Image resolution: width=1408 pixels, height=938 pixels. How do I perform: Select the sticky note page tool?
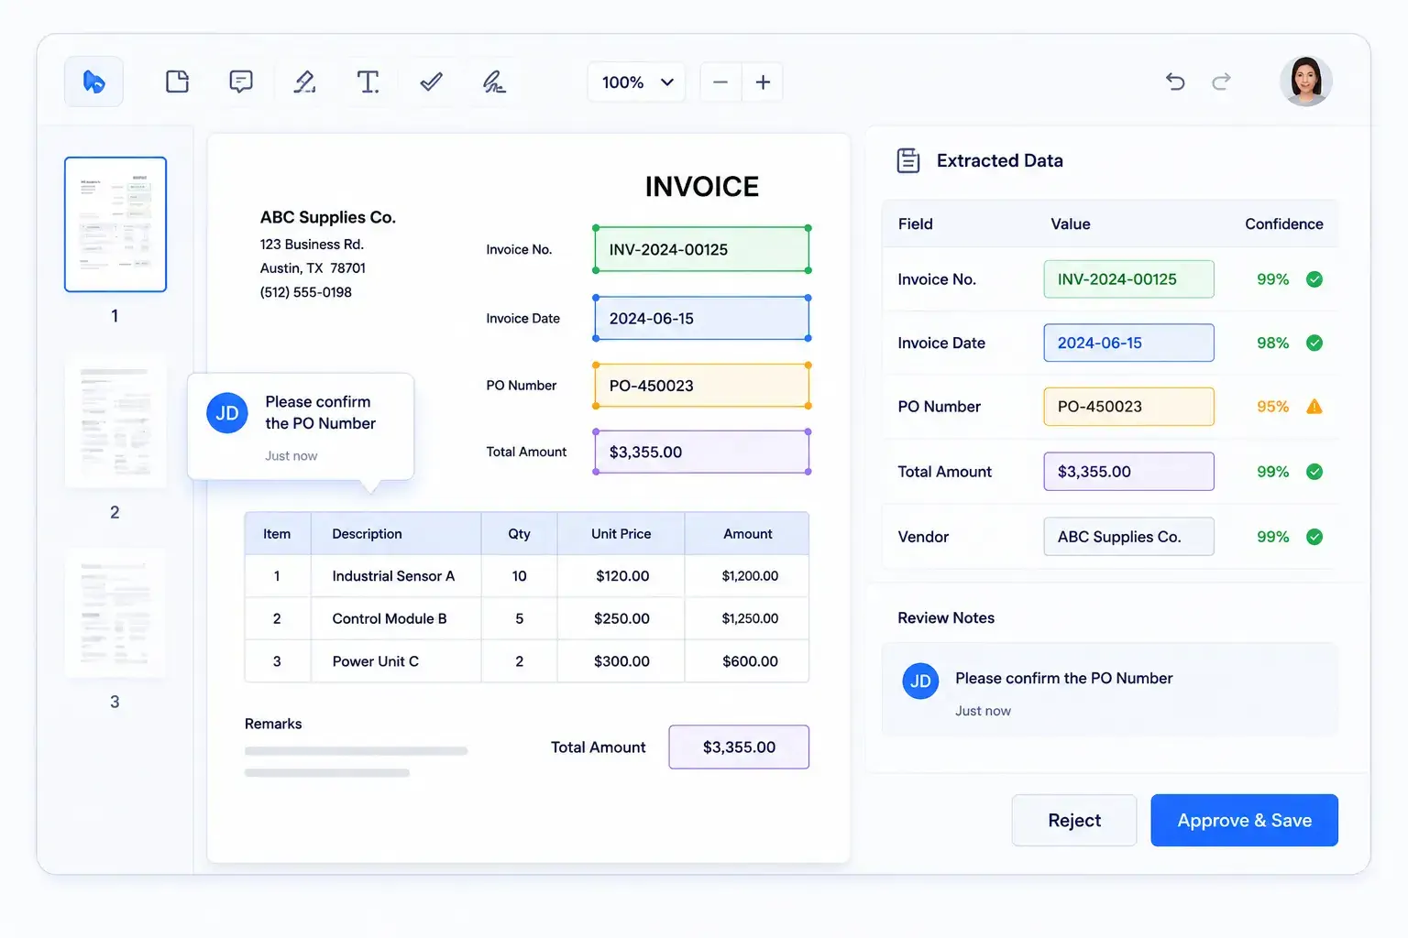coord(177,82)
